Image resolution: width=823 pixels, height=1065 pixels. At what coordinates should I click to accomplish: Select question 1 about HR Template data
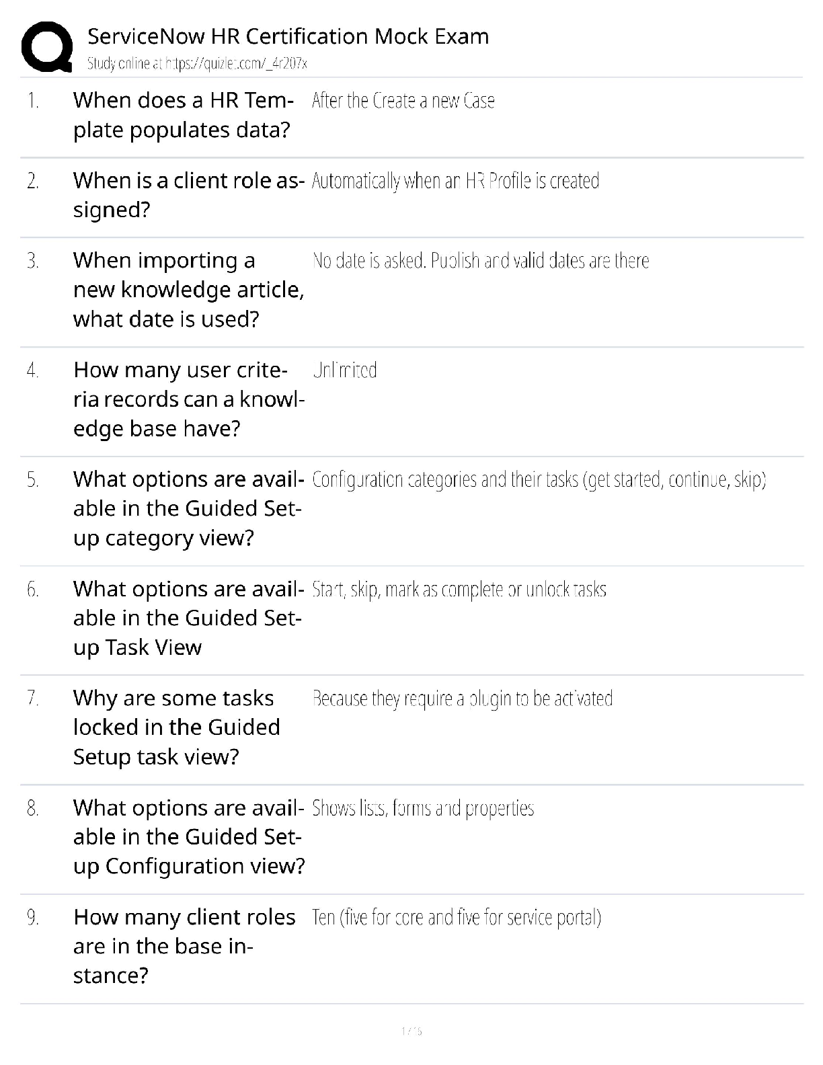[x=184, y=115]
